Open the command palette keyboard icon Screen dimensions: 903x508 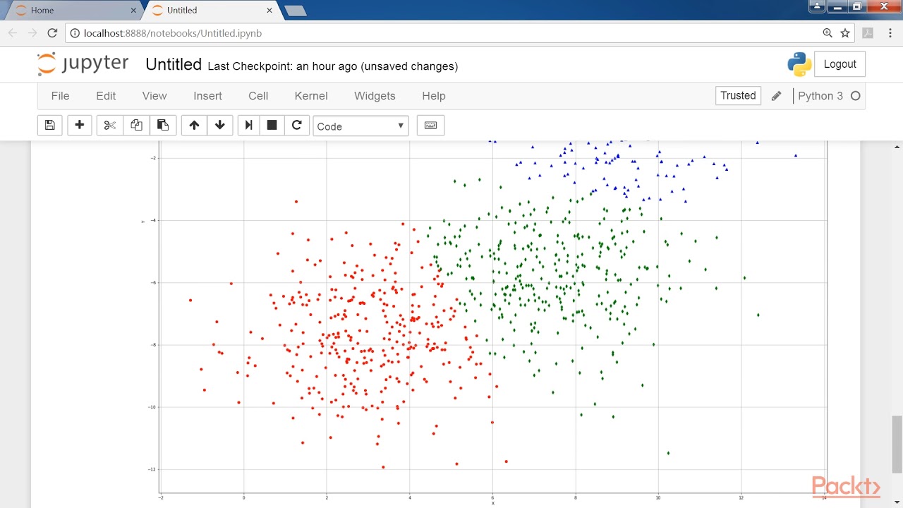[x=430, y=125]
